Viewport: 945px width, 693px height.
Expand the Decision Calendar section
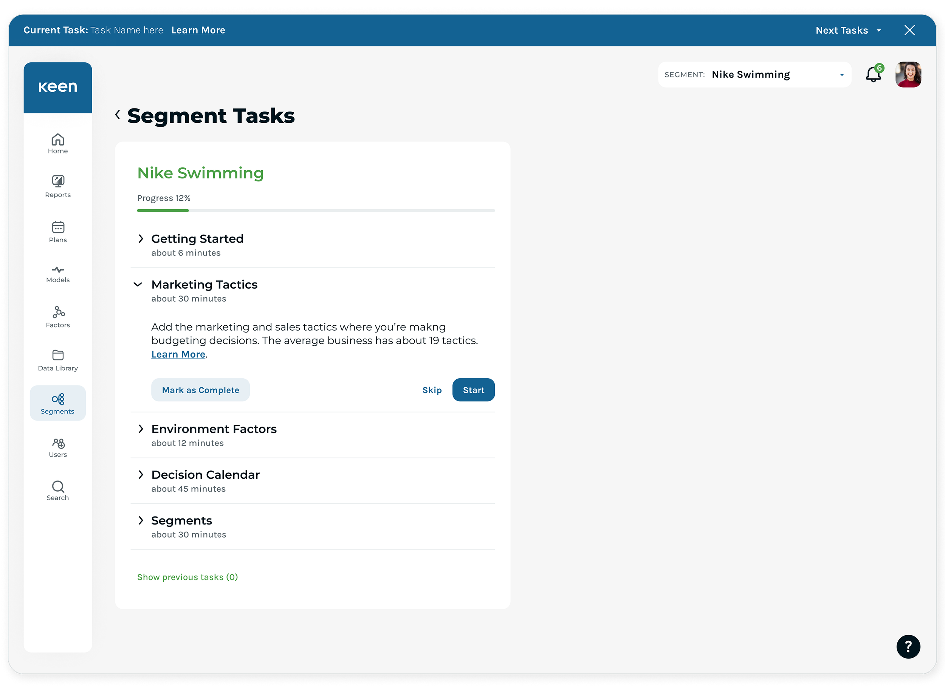(141, 475)
